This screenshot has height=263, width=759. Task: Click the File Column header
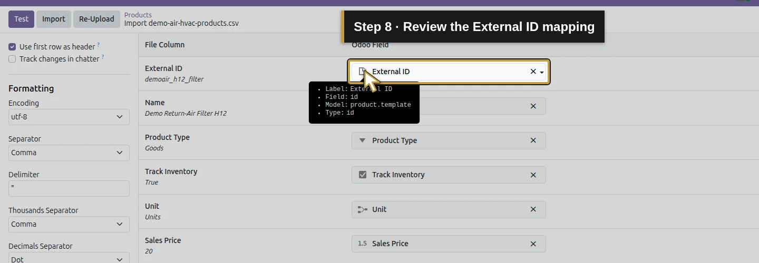[x=164, y=45]
